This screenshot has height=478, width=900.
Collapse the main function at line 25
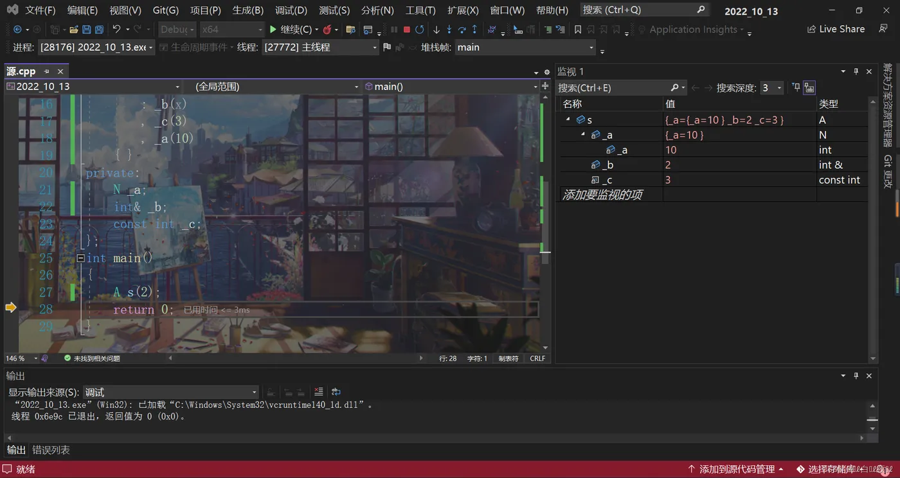pos(80,258)
